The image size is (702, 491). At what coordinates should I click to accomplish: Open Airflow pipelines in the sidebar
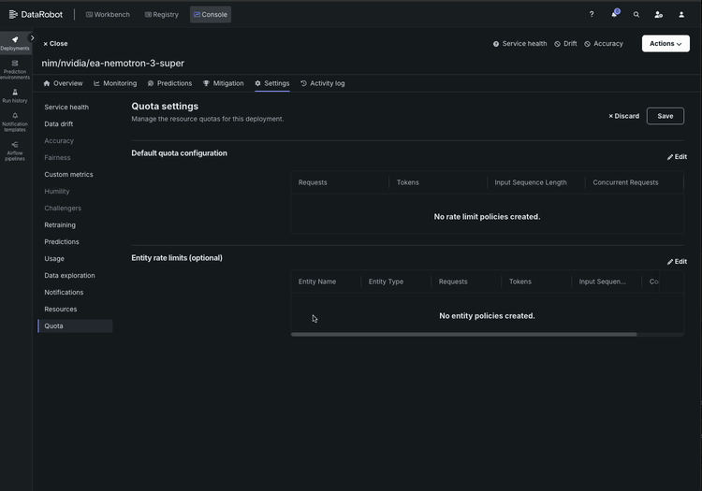15,152
